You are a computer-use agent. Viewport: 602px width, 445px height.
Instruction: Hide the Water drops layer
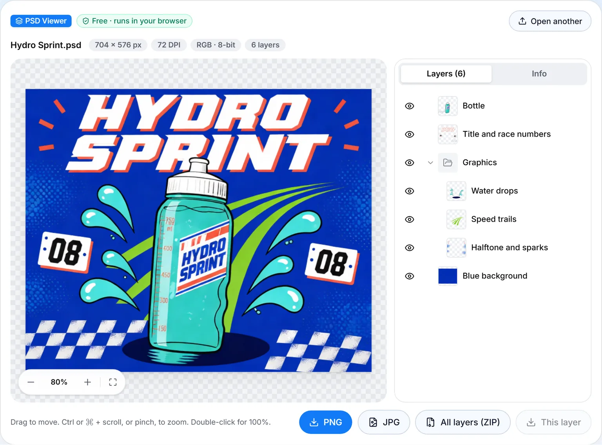[x=410, y=191]
